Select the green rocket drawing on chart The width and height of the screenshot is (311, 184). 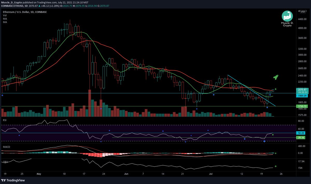276,77
